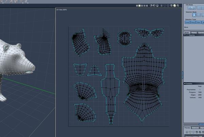This screenshot has width=204, height=137.
Task: Enable the dark sphere display mode
Action: (178, 5)
